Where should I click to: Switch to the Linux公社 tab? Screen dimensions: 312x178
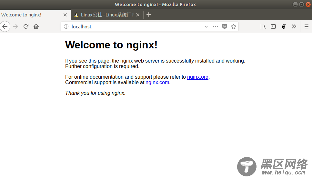(x=107, y=15)
